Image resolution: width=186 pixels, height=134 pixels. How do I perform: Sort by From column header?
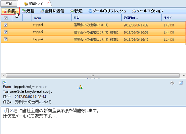coord(52,18)
